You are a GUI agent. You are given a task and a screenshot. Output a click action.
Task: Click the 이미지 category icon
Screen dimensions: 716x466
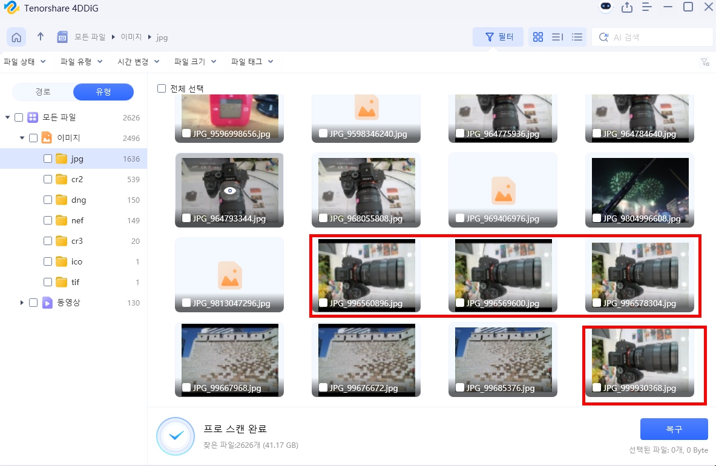[47, 138]
